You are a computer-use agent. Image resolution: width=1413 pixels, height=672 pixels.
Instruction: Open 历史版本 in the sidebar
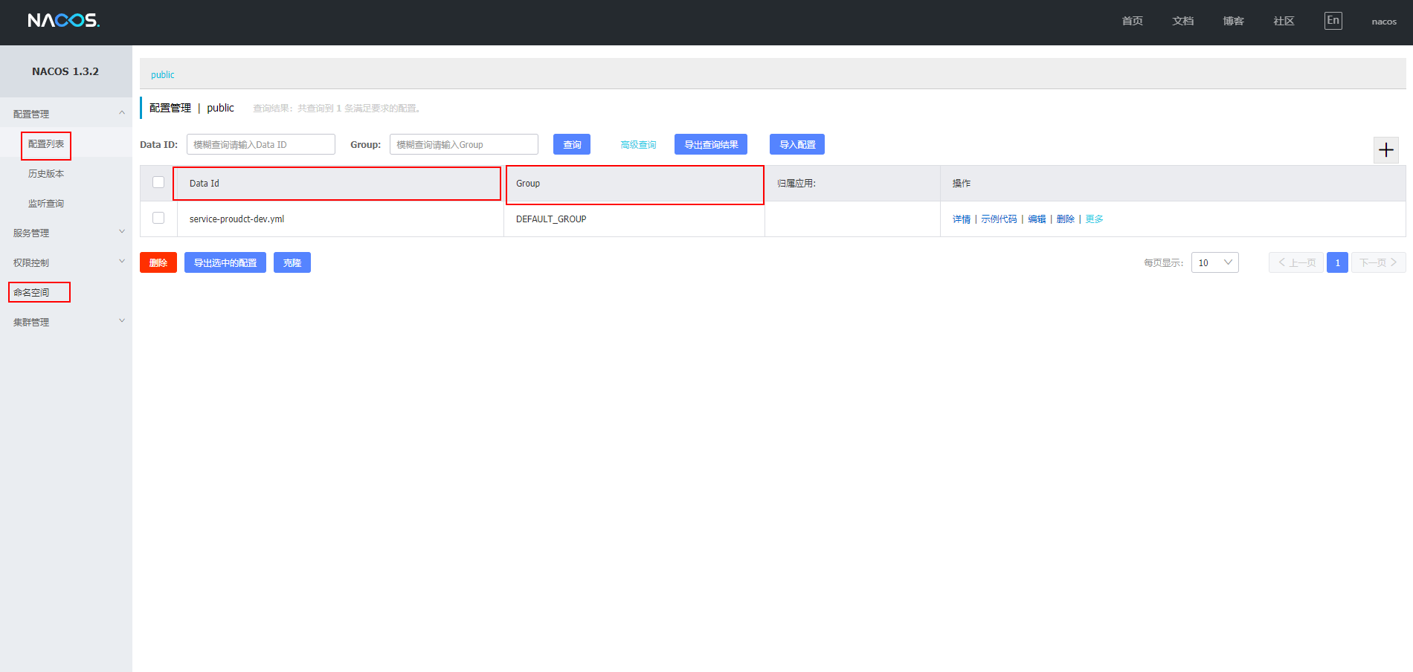46,174
